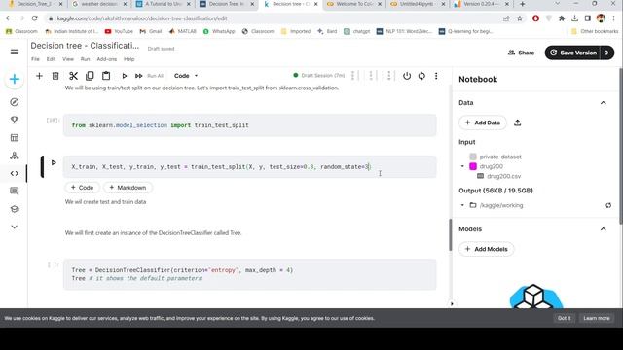Collapse the Data section chevron
This screenshot has height=350, width=623.
(604, 103)
